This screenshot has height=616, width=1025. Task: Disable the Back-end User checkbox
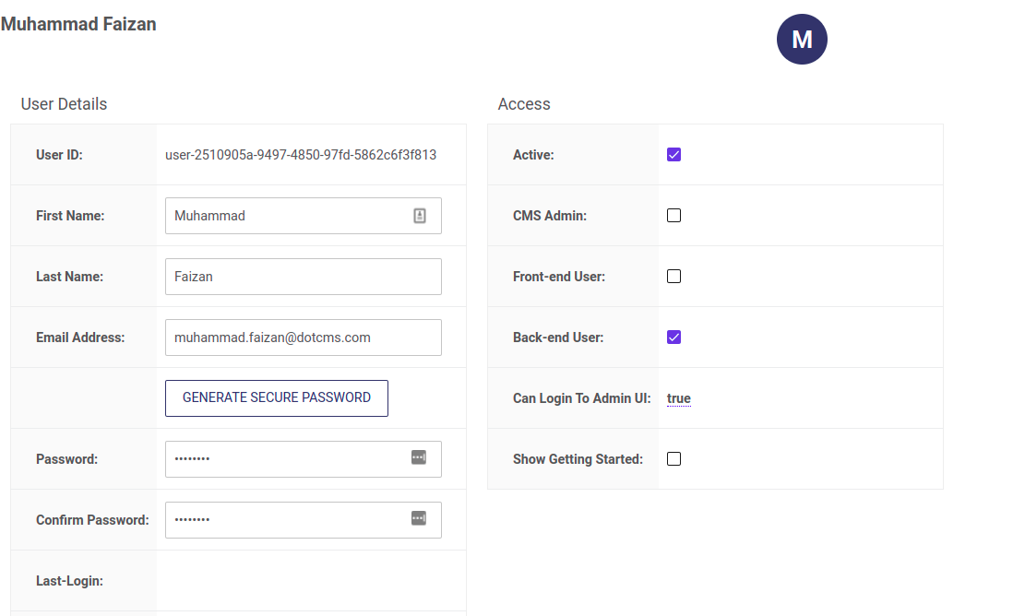click(x=673, y=337)
